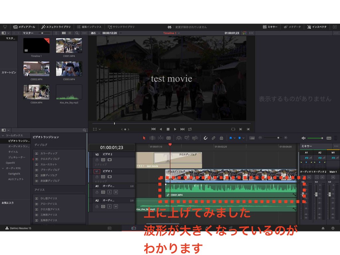The height and width of the screenshot is (255, 340).
Task: Click the Overwrite Clip icon
Action: click(x=187, y=138)
